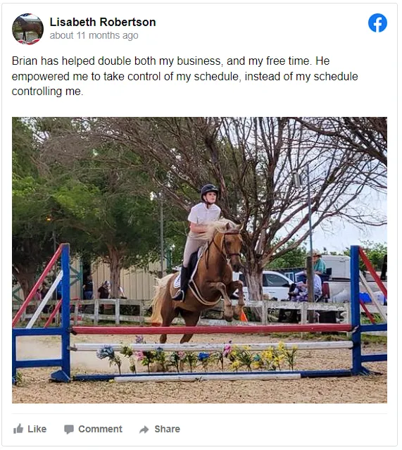This screenshot has width=402, height=450.
Task: Click the thumbs-up Like icon
Action: coord(18,429)
